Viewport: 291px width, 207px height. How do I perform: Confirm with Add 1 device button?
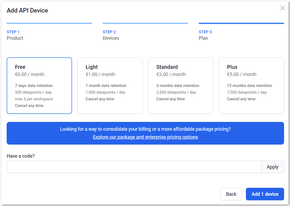[x=265, y=194]
